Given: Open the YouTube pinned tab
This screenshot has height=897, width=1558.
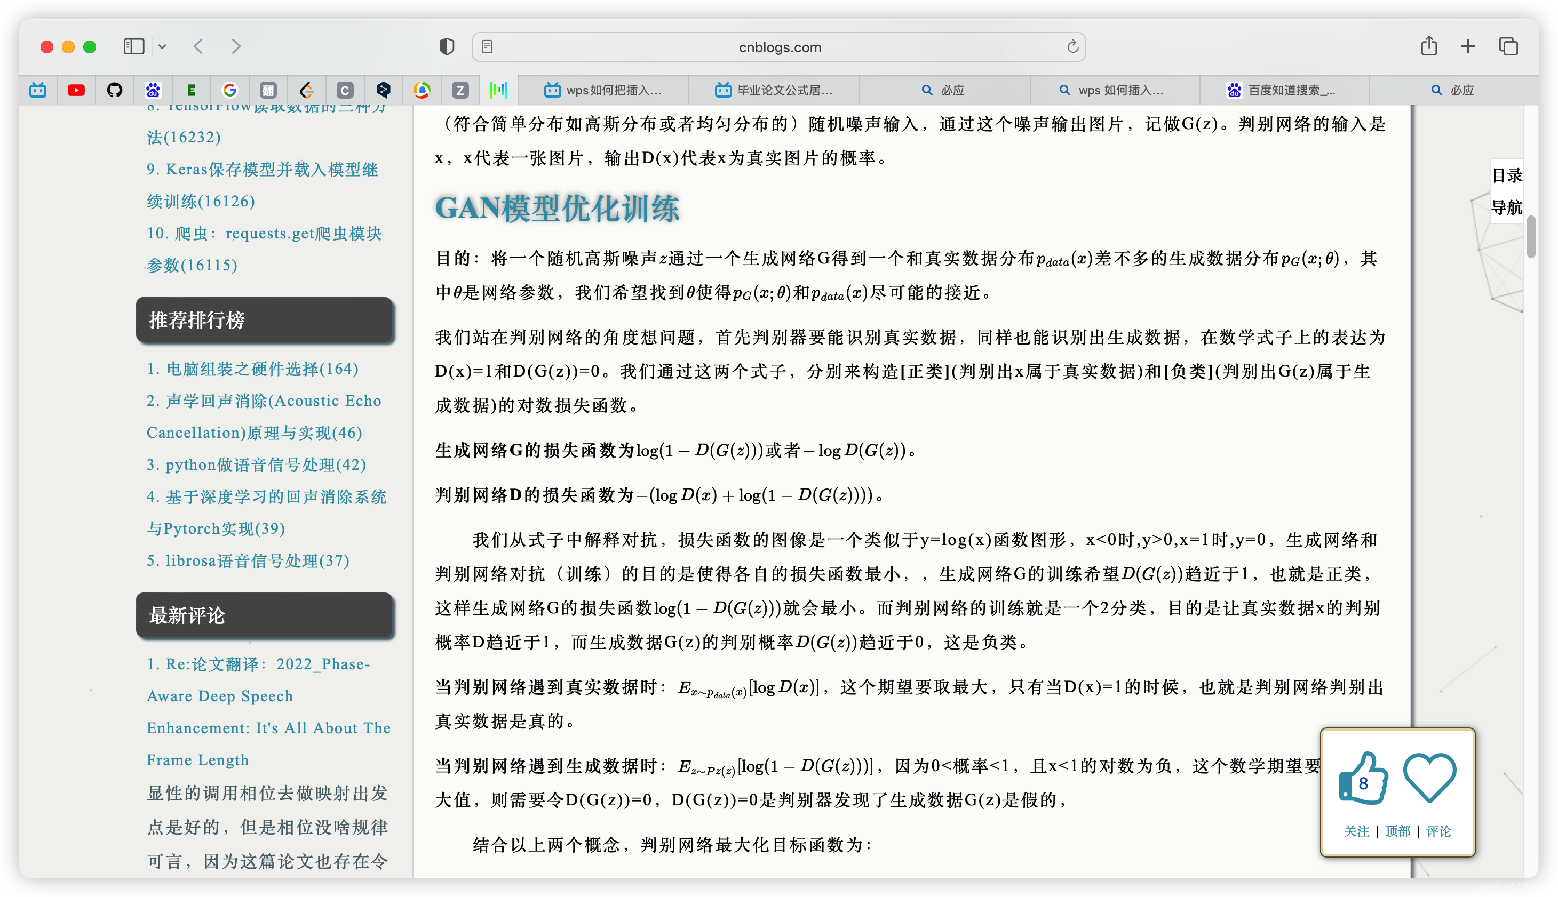Looking at the screenshot, I should [x=76, y=91].
